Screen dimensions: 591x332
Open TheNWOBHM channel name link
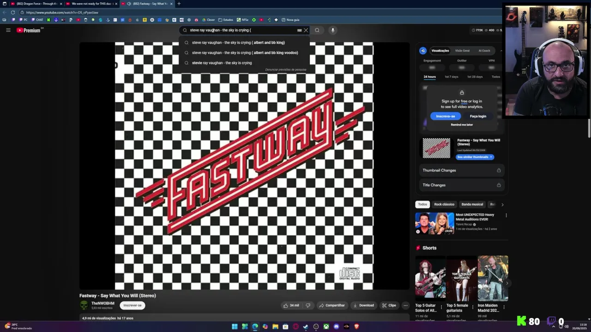[x=103, y=303]
